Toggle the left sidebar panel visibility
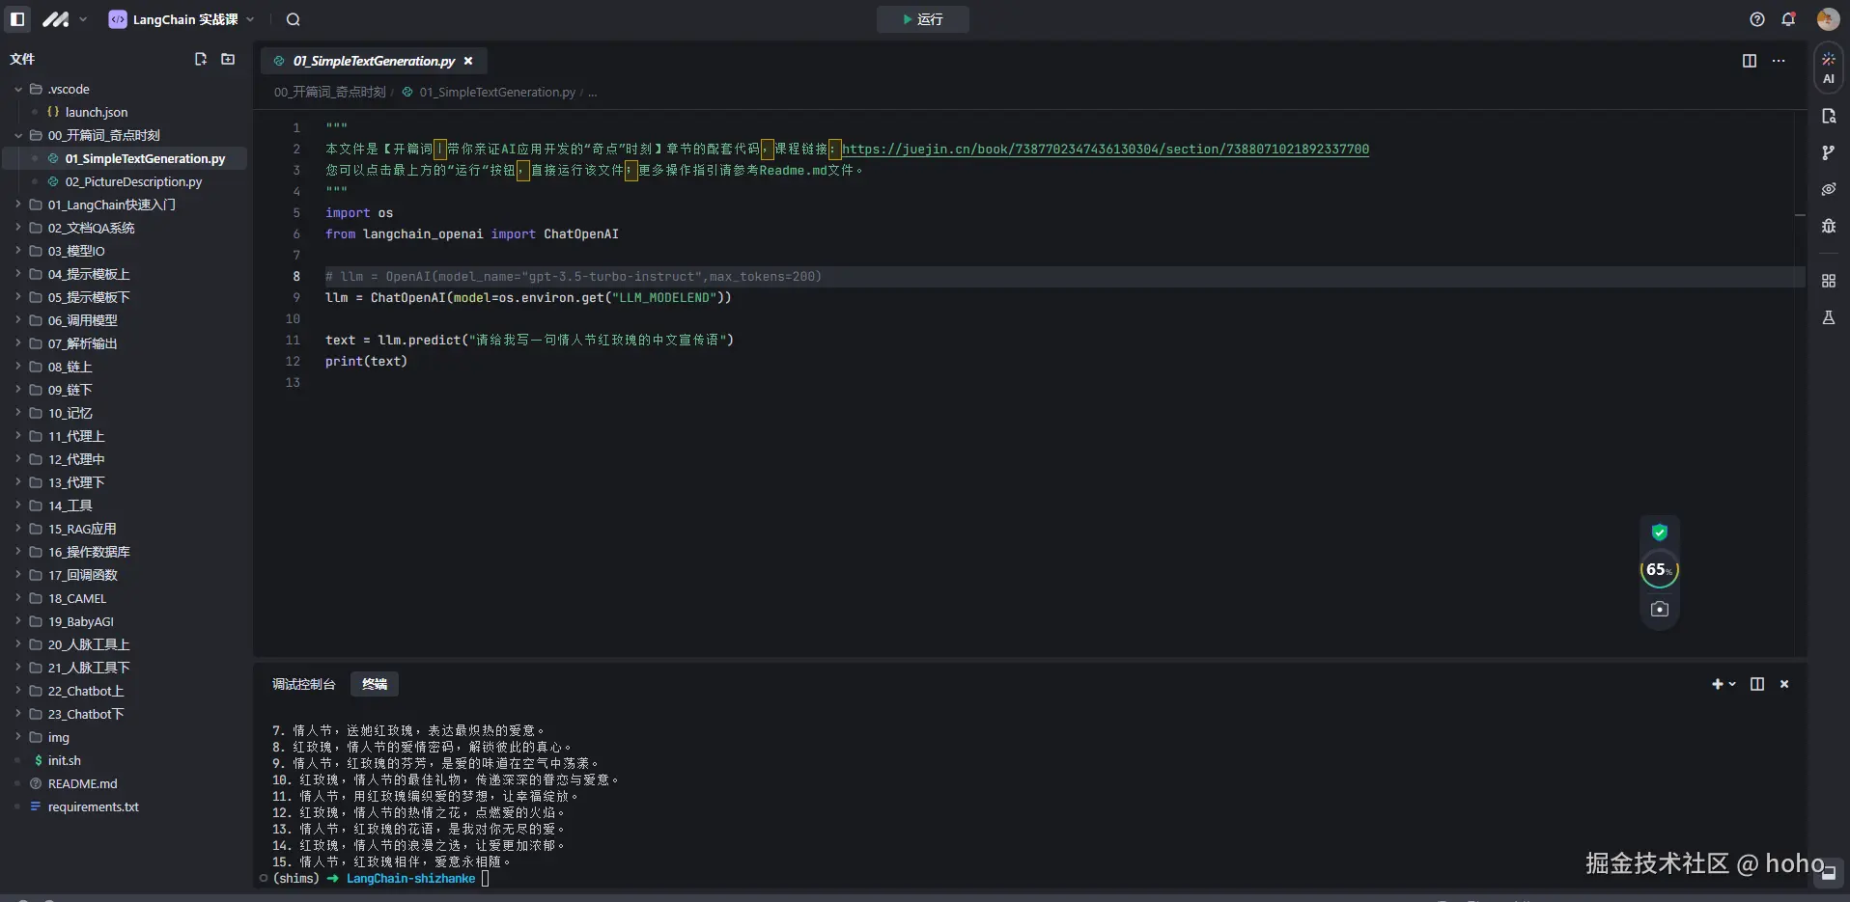This screenshot has width=1850, height=902. tap(17, 19)
